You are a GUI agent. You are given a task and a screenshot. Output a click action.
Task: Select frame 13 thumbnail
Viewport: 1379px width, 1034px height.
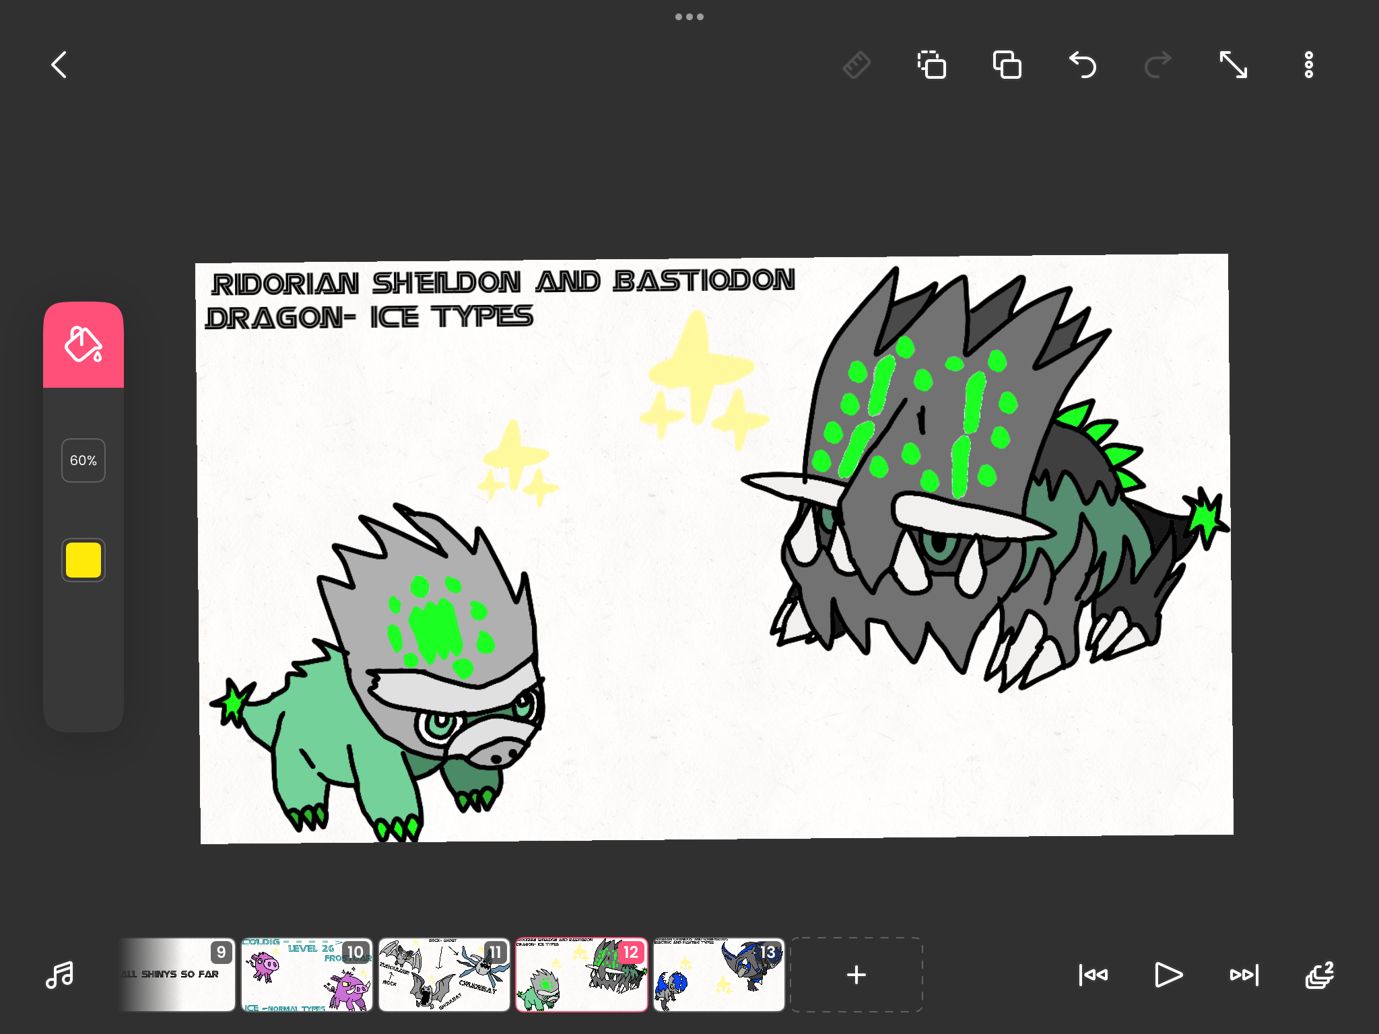(719, 975)
